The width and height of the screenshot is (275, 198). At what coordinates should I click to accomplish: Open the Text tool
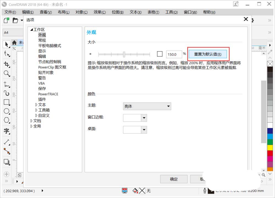(6, 131)
